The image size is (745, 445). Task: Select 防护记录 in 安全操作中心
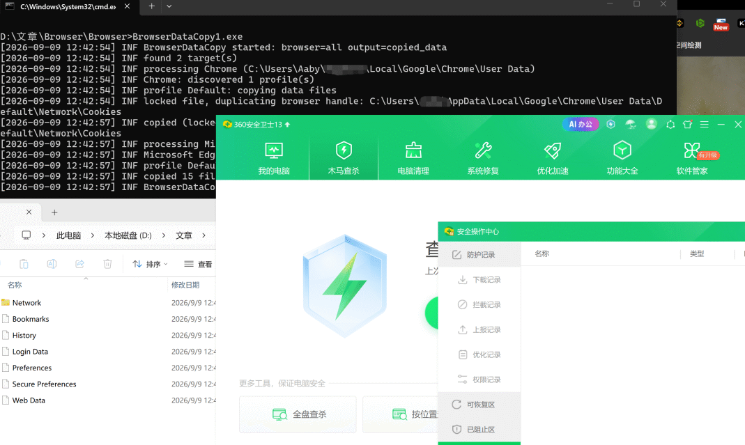pos(479,255)
